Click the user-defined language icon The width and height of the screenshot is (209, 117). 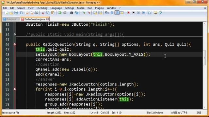pos(122,13)
